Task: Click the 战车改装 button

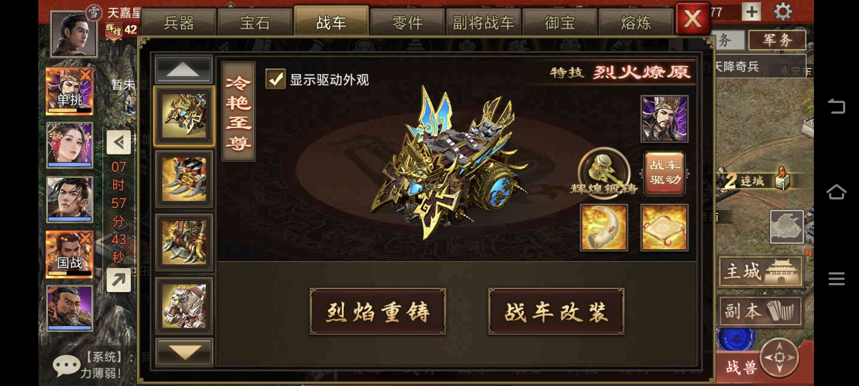Action: point(556,312)
